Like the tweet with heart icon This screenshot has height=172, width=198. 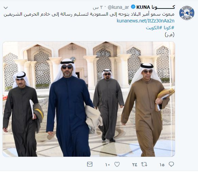[117, 164]
